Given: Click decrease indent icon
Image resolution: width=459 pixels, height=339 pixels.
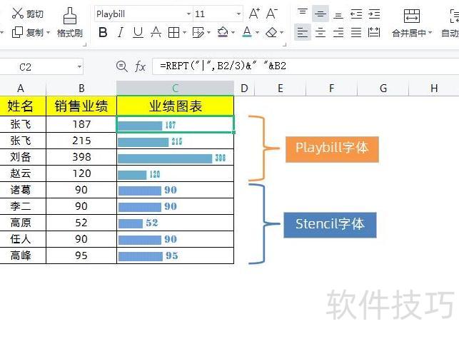Looking at the screenshot, I should pos(356,14).
